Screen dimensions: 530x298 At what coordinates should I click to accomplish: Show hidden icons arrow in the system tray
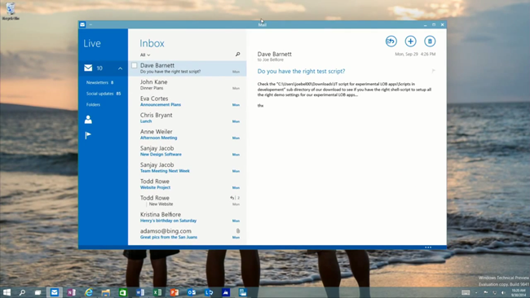(476, 292)
